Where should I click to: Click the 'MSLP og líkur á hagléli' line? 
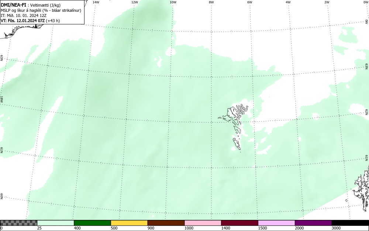(41, 10)
